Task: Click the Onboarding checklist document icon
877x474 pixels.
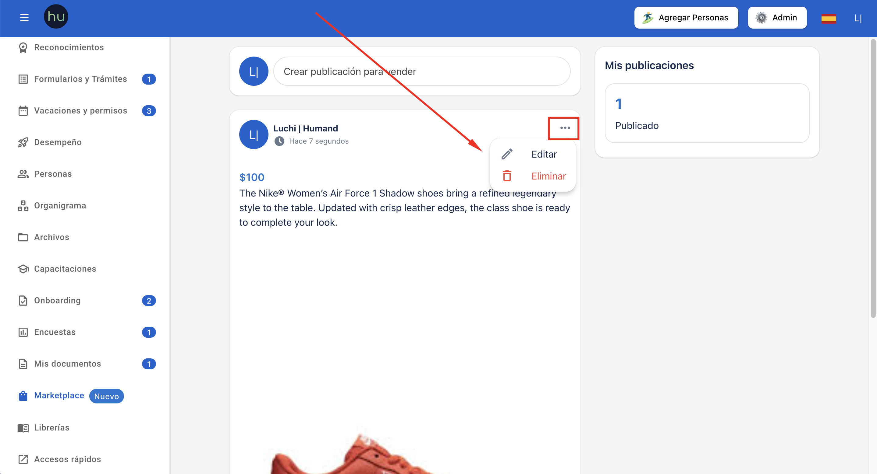Action: click(23, 300)
